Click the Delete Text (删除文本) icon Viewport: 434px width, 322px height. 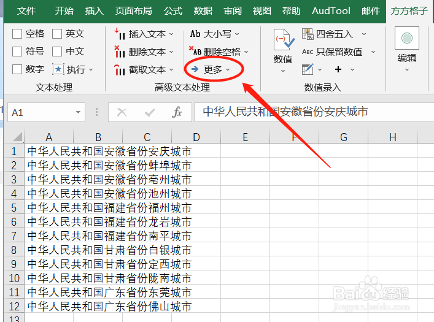pos(120,52)
